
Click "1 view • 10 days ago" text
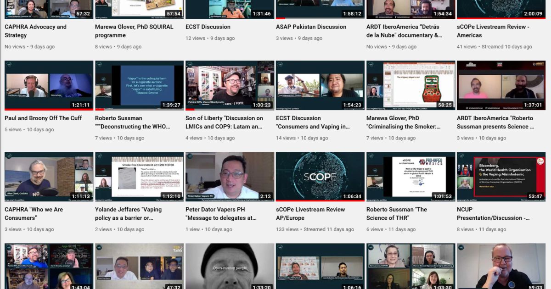(x=210, y=229)
